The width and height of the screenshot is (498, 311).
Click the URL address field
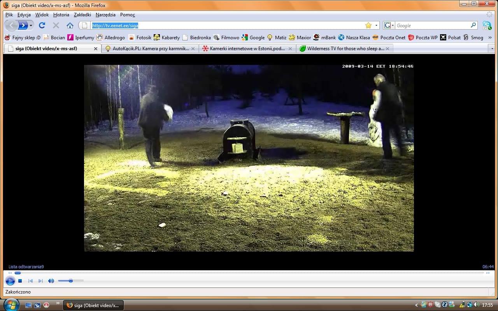[228, 25]
